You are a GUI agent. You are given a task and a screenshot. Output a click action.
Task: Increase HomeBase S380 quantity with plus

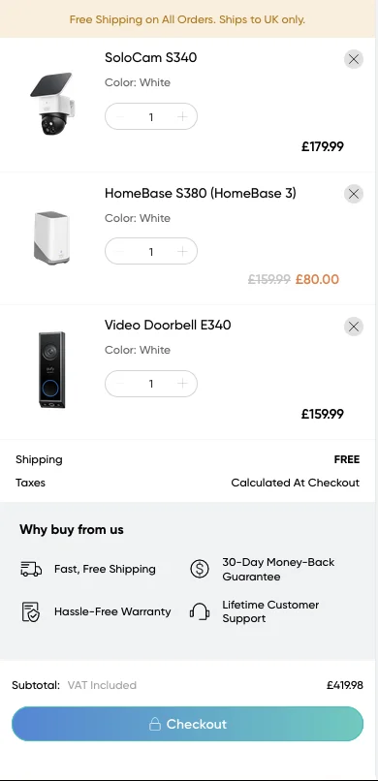click(182, 252)
